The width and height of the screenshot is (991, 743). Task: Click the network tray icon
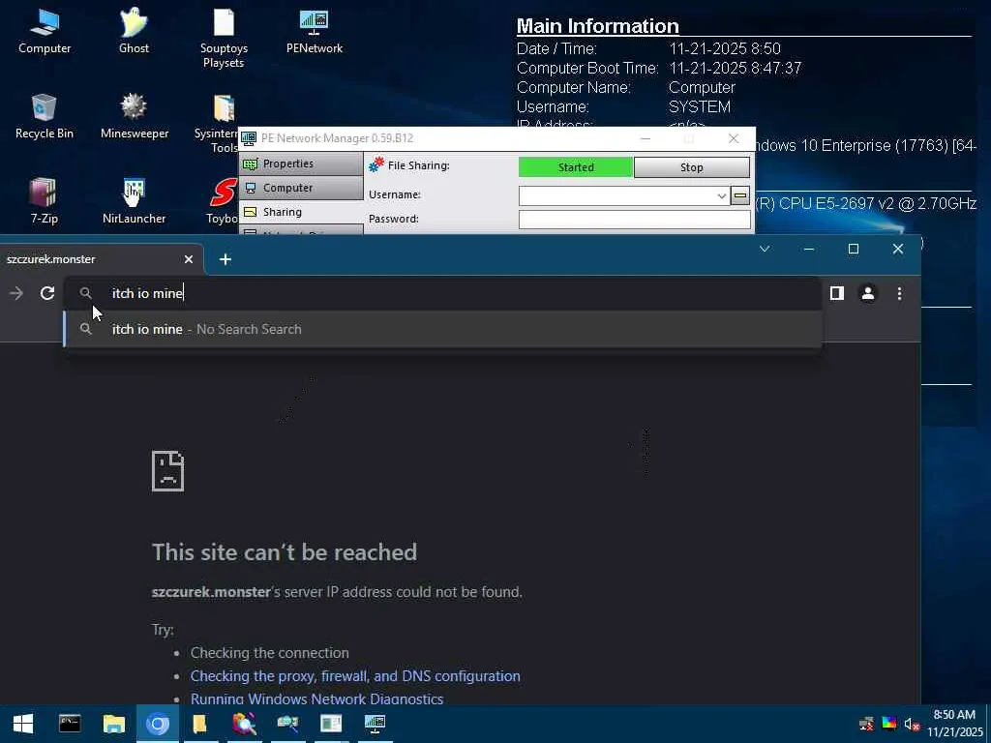click(x=866, y=724)
